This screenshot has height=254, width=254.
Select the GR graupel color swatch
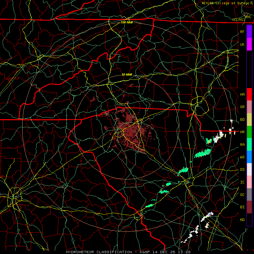249,107
